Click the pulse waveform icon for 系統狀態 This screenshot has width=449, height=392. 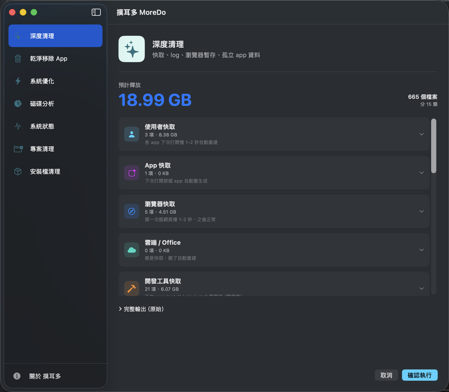[x=18, y=126]
